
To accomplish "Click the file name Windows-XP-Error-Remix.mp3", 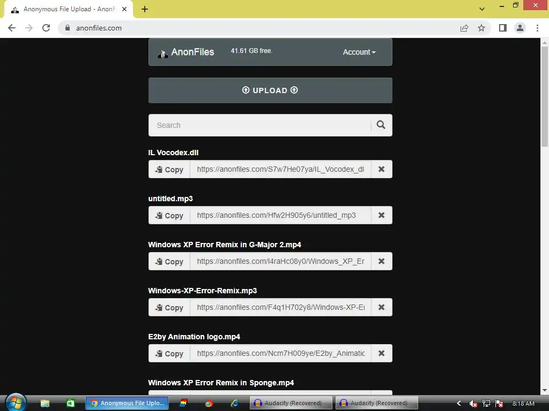I will click(x=202, y=291).
